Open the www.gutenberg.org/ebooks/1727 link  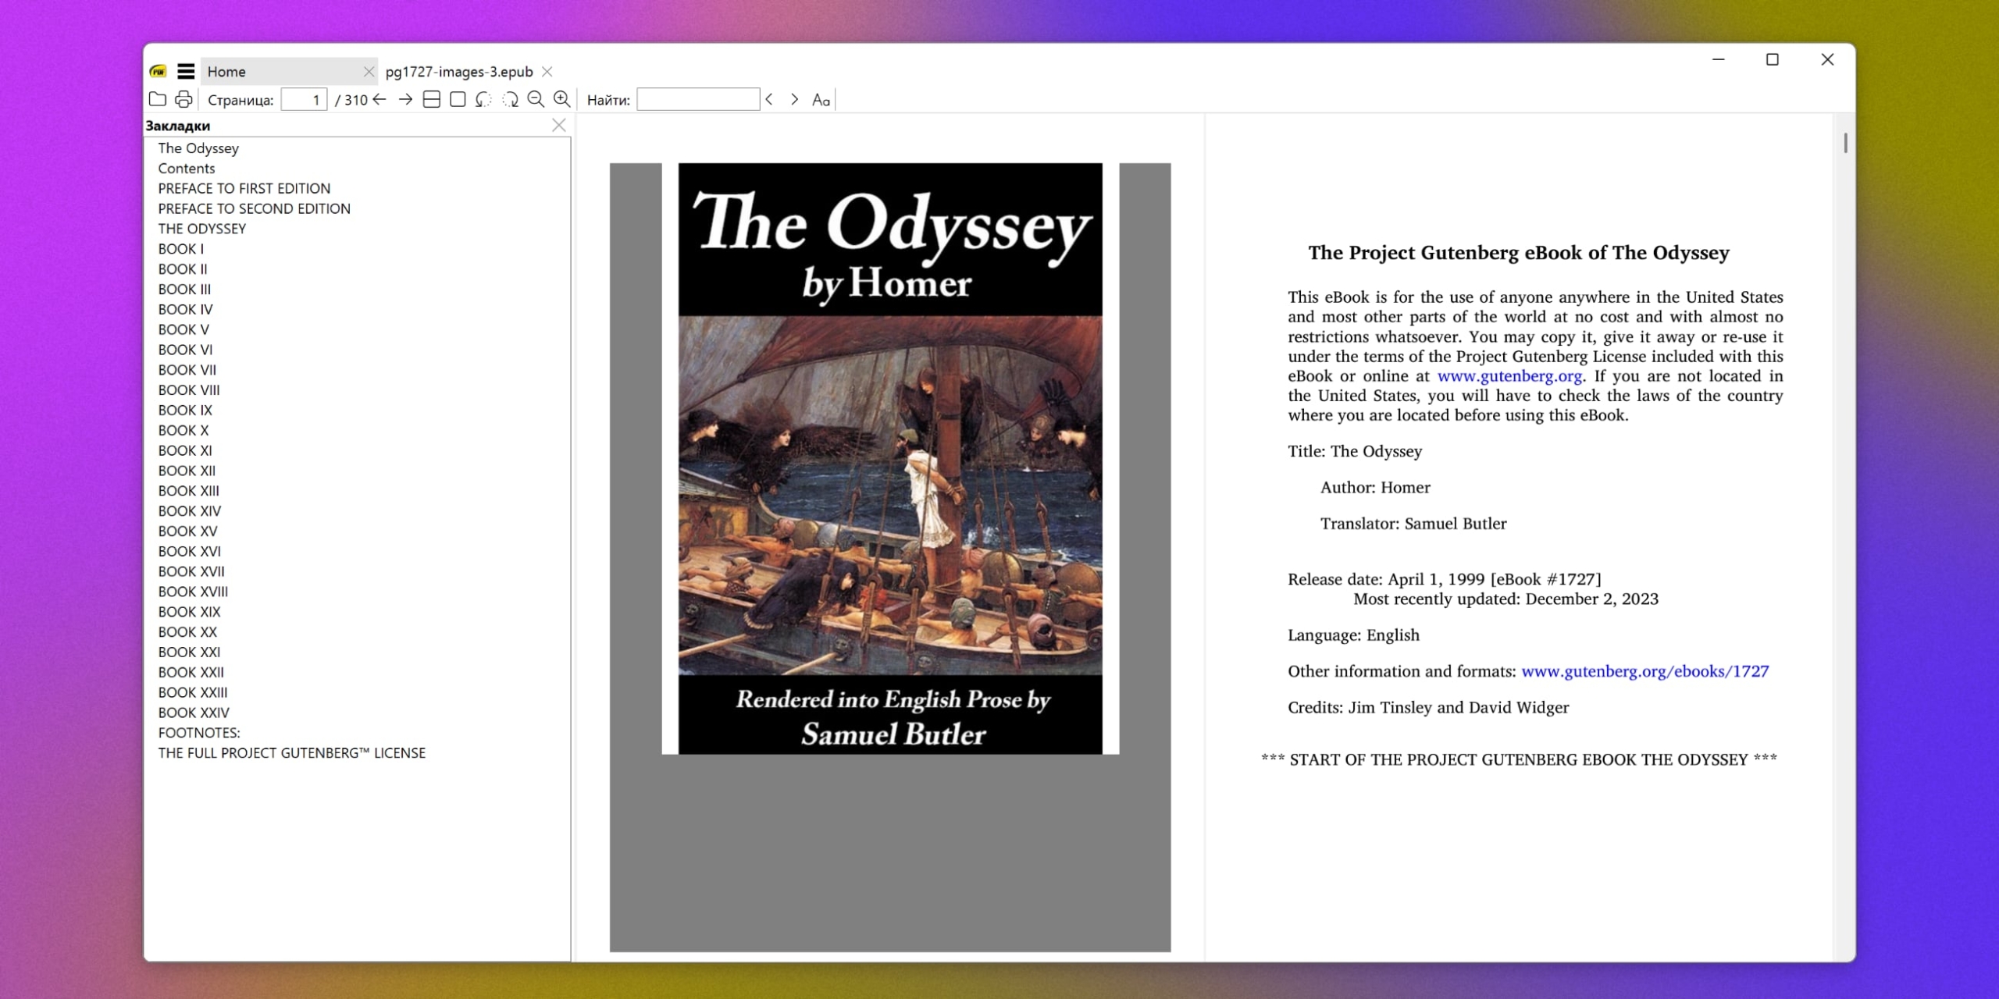[1645, 671]
